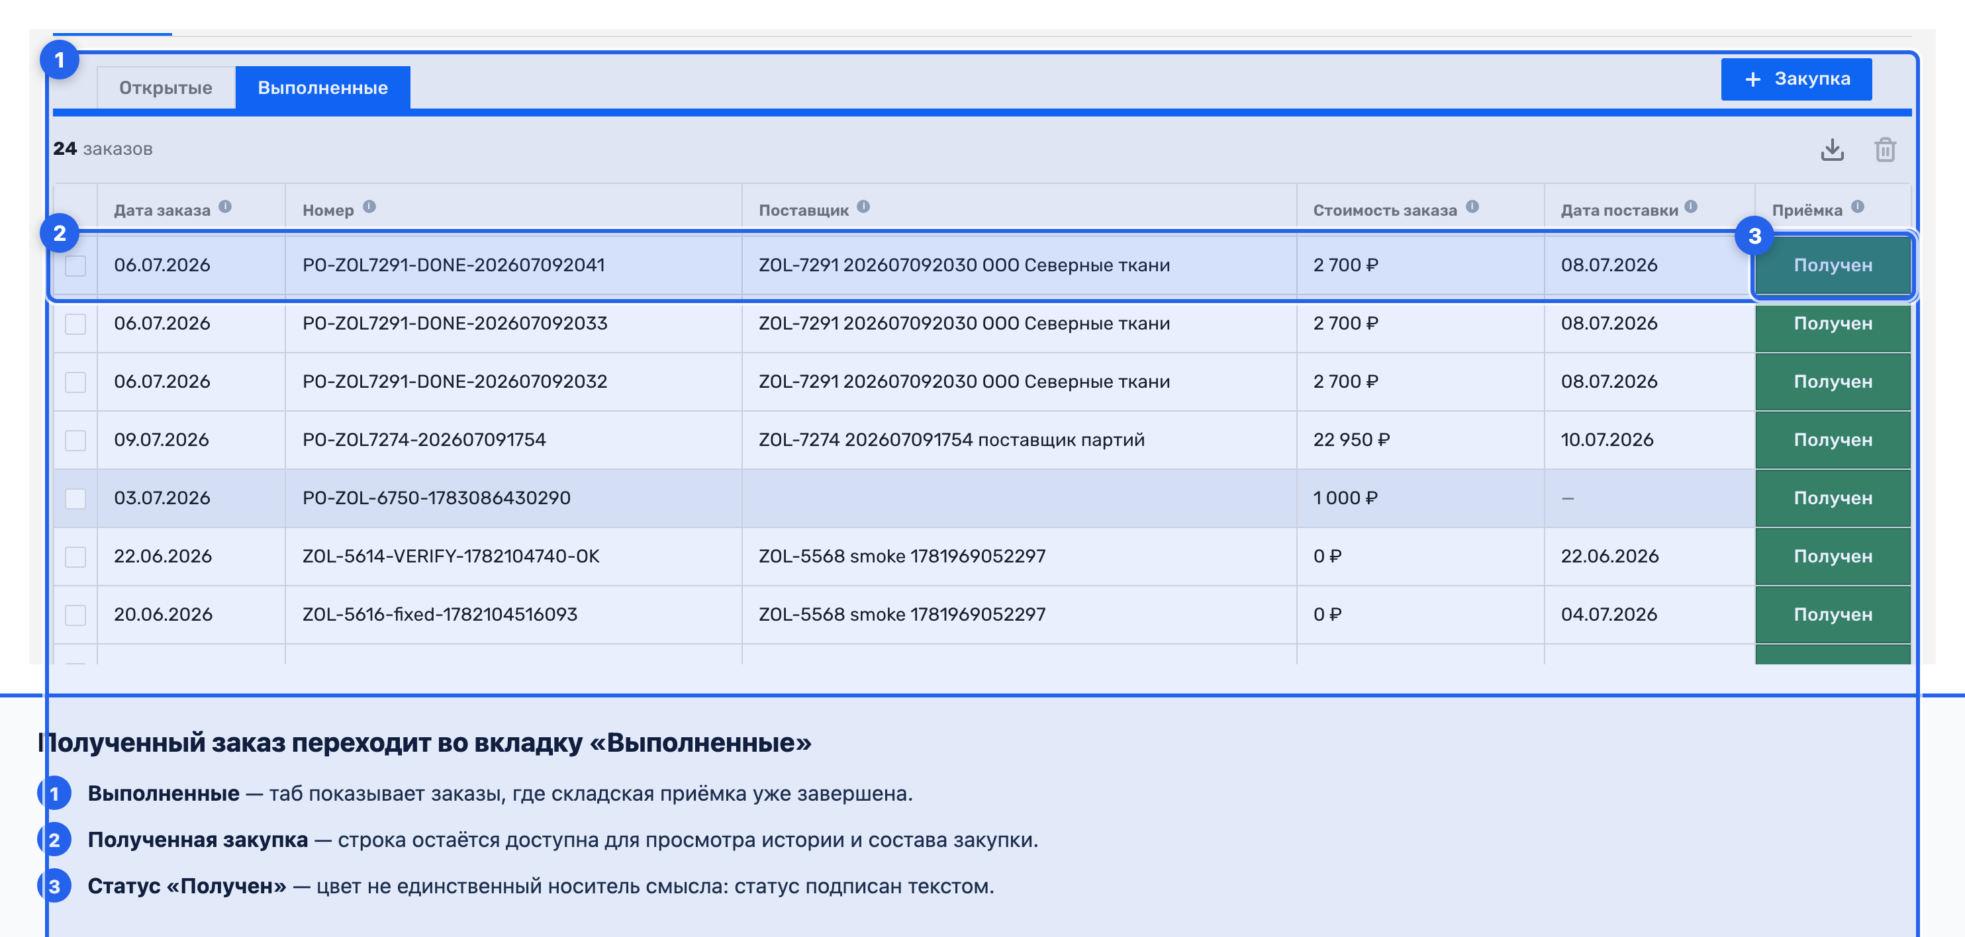Click the trash delete icon
1965x937 pixels.
point(1885,150)
